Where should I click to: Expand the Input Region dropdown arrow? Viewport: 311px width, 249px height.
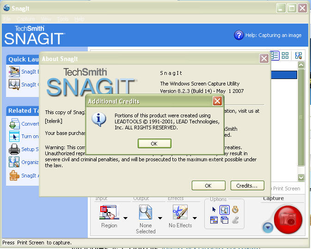point(125,218)
